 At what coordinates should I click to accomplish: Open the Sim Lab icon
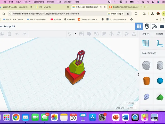pos(147,26)
